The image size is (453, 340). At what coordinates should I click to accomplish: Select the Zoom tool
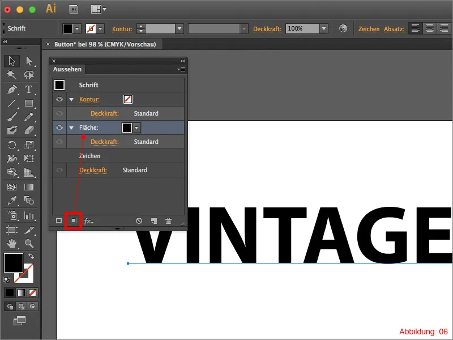(x=29, y=244)
